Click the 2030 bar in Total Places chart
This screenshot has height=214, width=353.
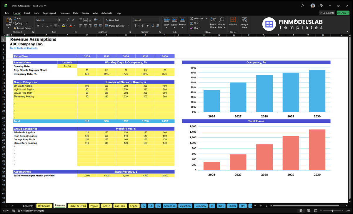pos(317,150)
